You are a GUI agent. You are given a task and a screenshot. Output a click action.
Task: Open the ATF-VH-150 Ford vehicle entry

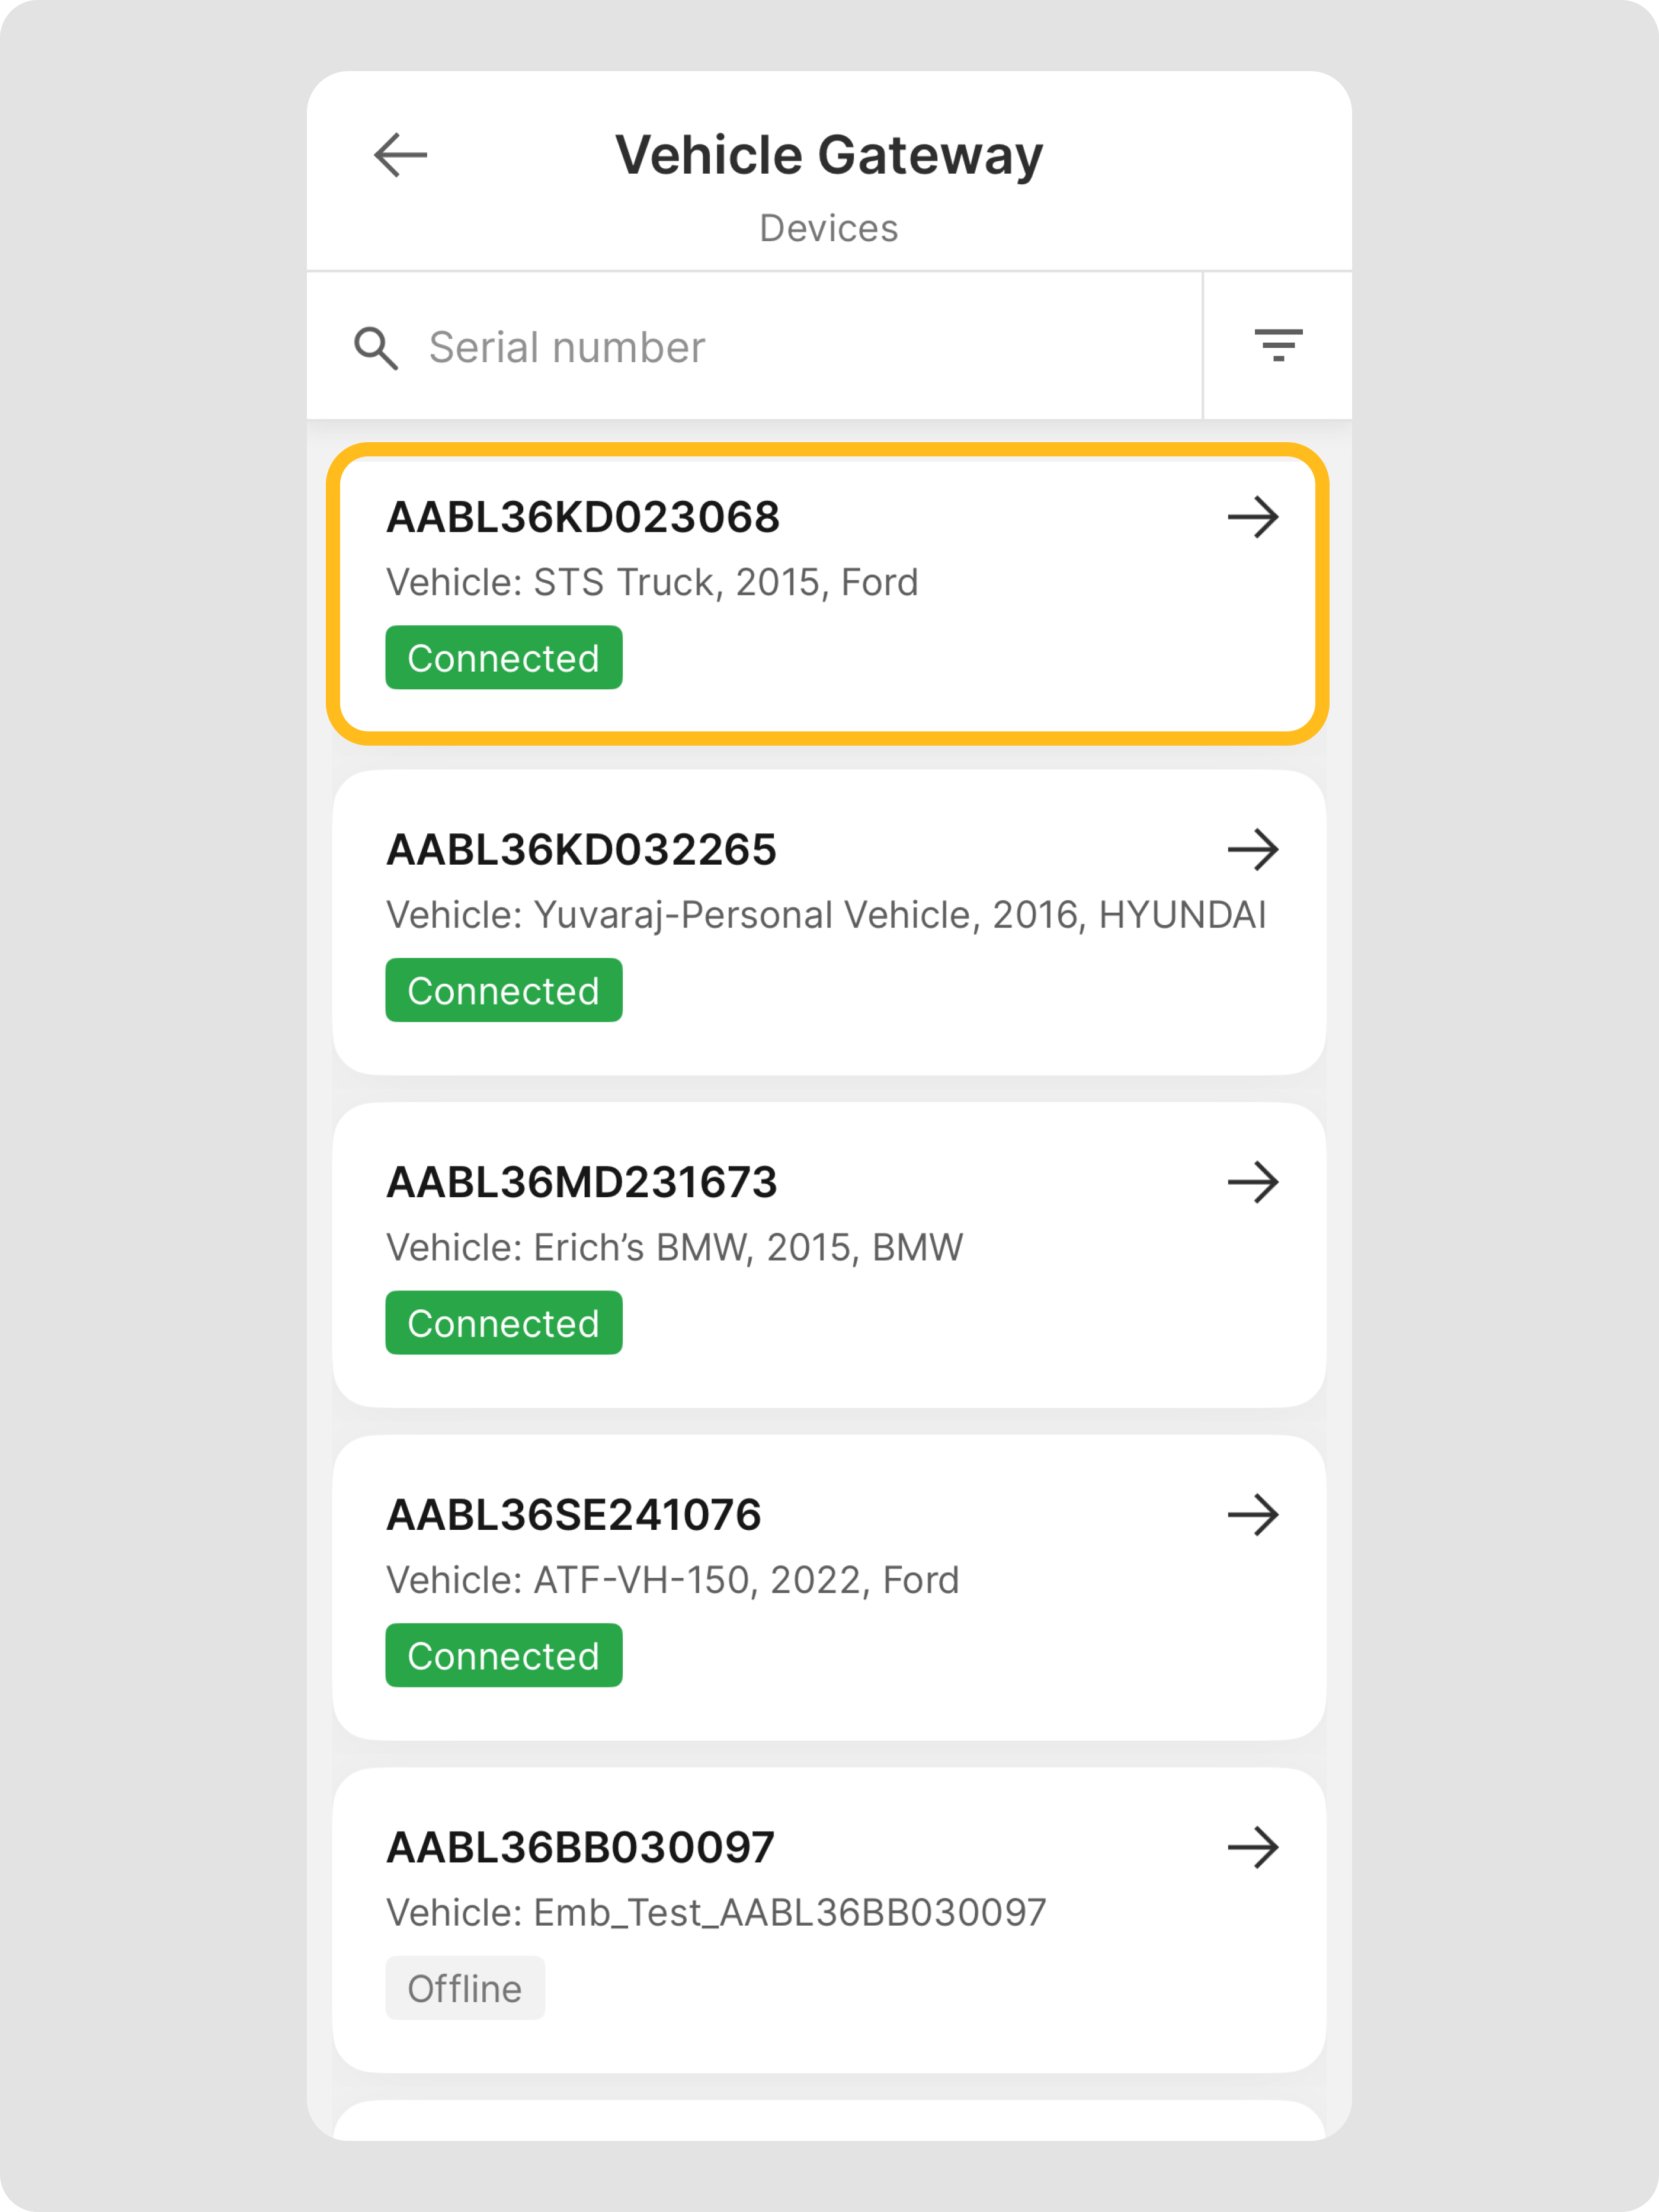tap(672, 1581)
